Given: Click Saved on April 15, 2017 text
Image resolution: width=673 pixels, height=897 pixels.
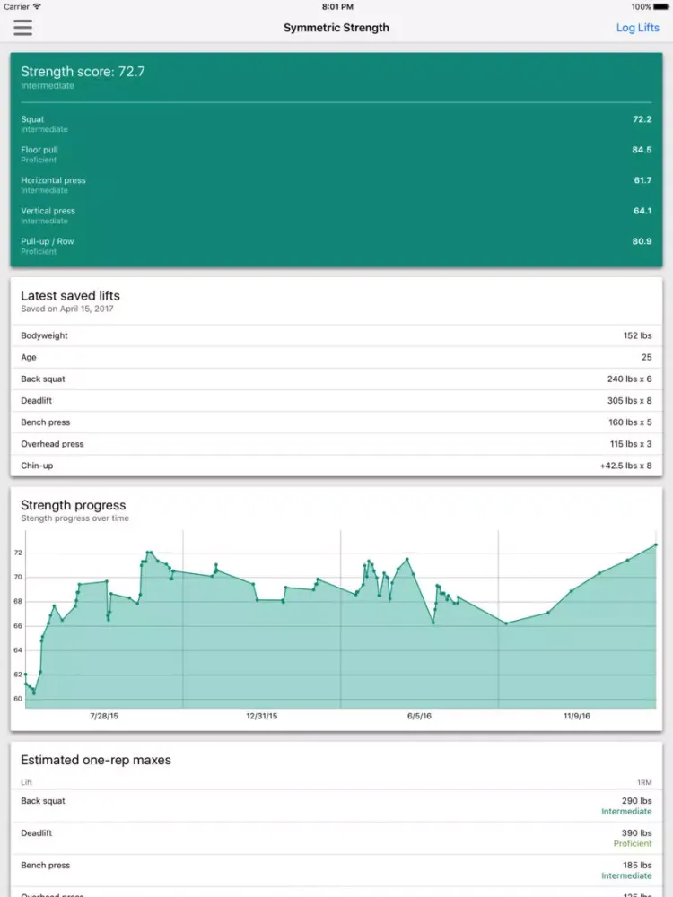Looking at the screenshot, I should coord(67,309).
